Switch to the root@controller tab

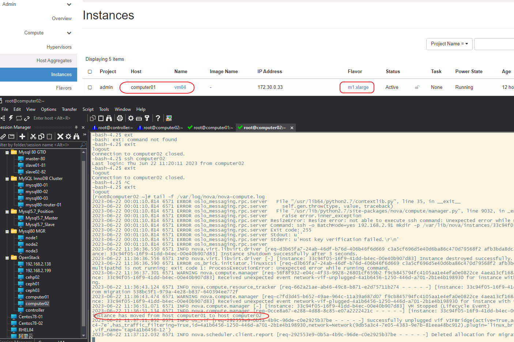pyautogui.click(x=115, y=128)
